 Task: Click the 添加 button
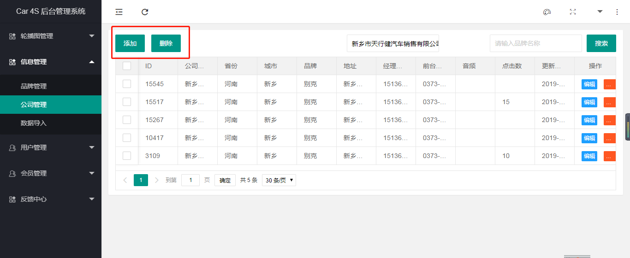[x=130, y=43]
